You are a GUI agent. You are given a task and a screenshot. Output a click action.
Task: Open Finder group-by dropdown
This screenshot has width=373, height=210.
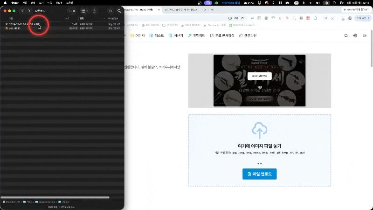coord(84,11)
